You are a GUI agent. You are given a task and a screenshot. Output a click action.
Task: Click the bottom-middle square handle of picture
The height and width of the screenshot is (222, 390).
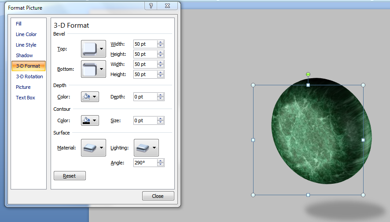308,195
